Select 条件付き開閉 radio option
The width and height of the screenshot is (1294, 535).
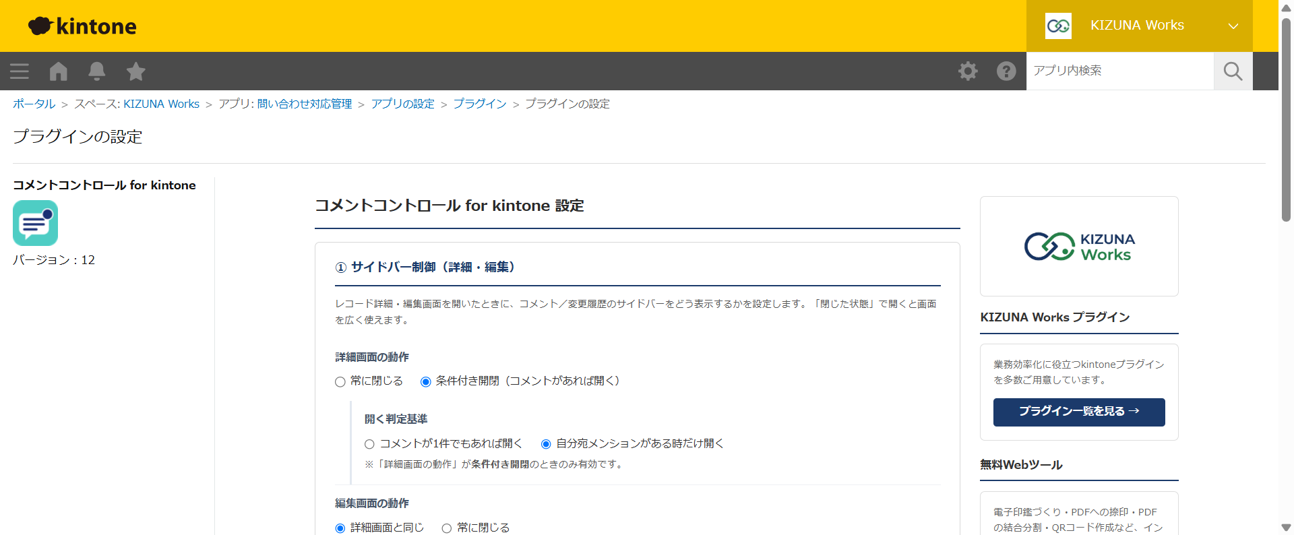426,382
